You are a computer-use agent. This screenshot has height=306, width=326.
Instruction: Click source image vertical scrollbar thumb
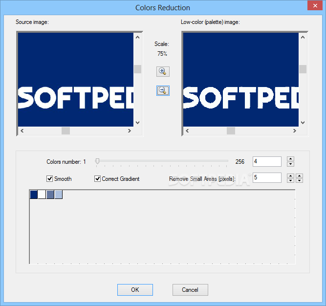(x=137, y=69)
